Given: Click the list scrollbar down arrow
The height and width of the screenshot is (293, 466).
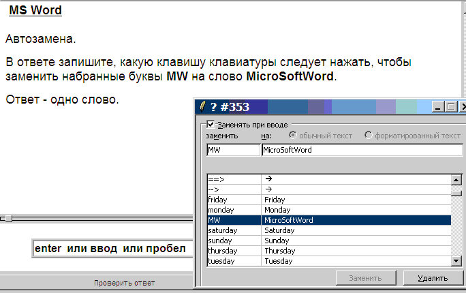Looking at the screenshot, I should tap(456, 261).
